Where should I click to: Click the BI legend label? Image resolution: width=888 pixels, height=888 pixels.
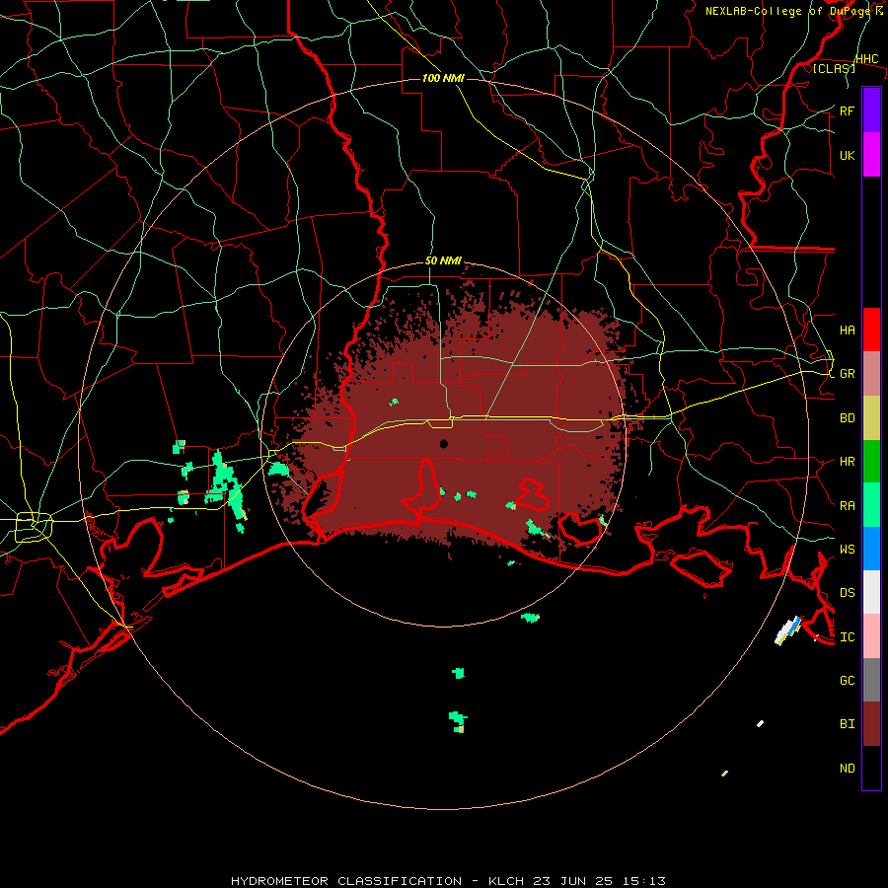[847, 724]
